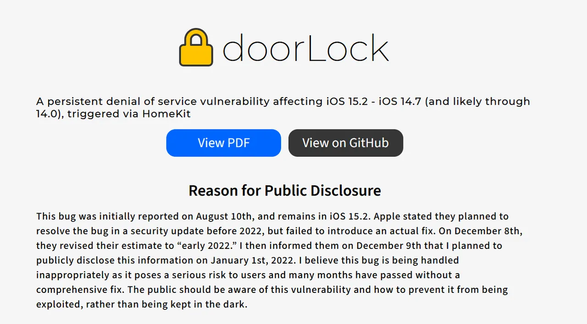Open the View PDF button
587x324 pixels.
tap(223, 143)
